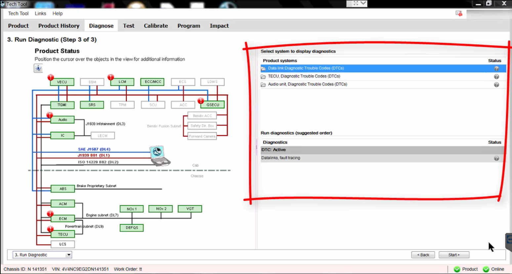Select the DEFQS box

tap(132, 228)
